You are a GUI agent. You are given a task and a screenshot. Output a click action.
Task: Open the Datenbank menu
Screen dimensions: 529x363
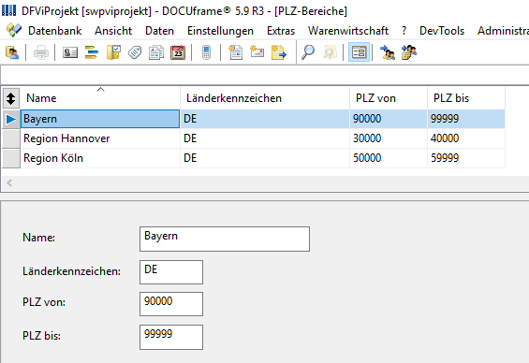click(54, 31)
